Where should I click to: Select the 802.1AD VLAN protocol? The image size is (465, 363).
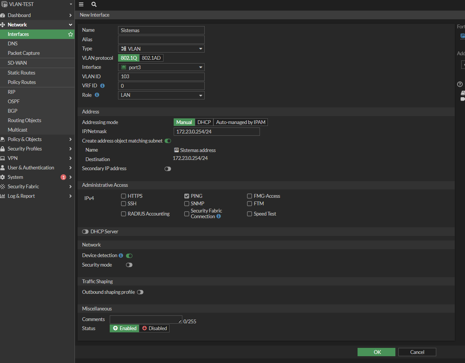151,58
